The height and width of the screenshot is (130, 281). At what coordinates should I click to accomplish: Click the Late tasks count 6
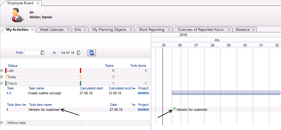113,70
